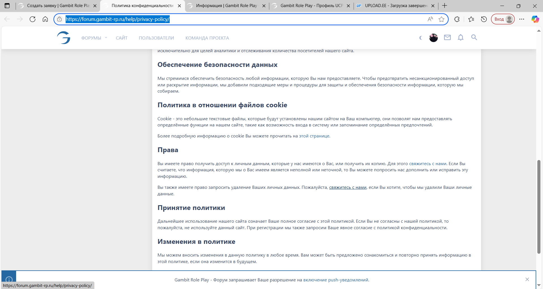543x289 pixels.
Task: Switch to 'Информация | Gambit Role Play' tab
Action: click(227, 6)
